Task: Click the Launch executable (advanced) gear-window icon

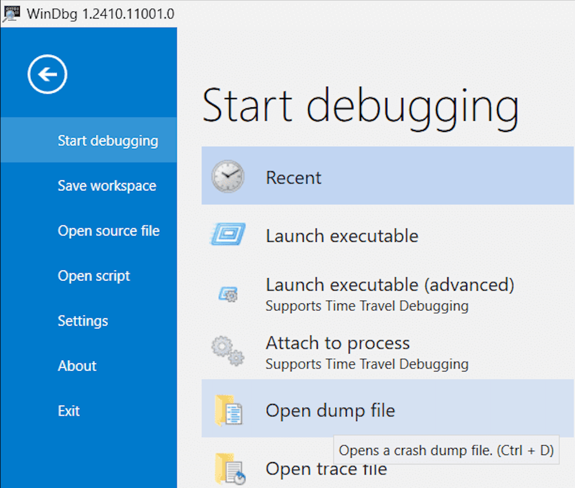Action: 228,294
